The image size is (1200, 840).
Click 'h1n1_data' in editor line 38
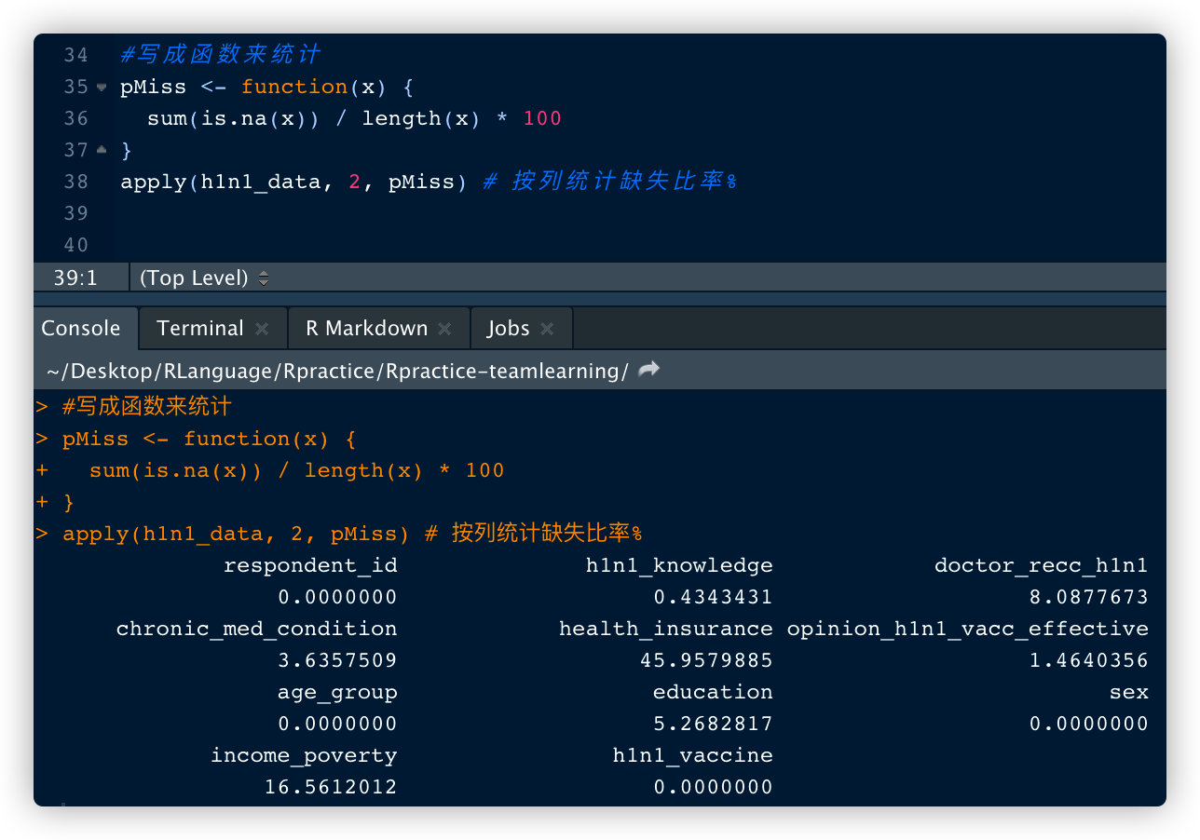261,182
